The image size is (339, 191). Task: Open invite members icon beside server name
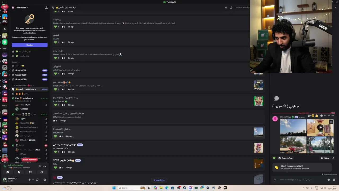click(47, 7)
